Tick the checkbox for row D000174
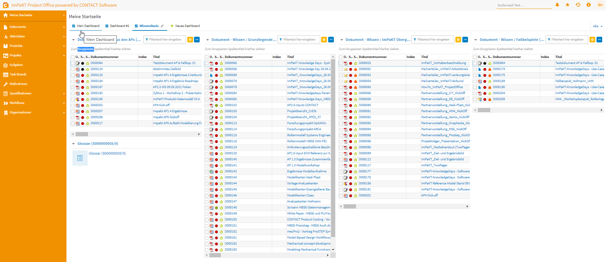The image size is (606, 262). [475, 69]
